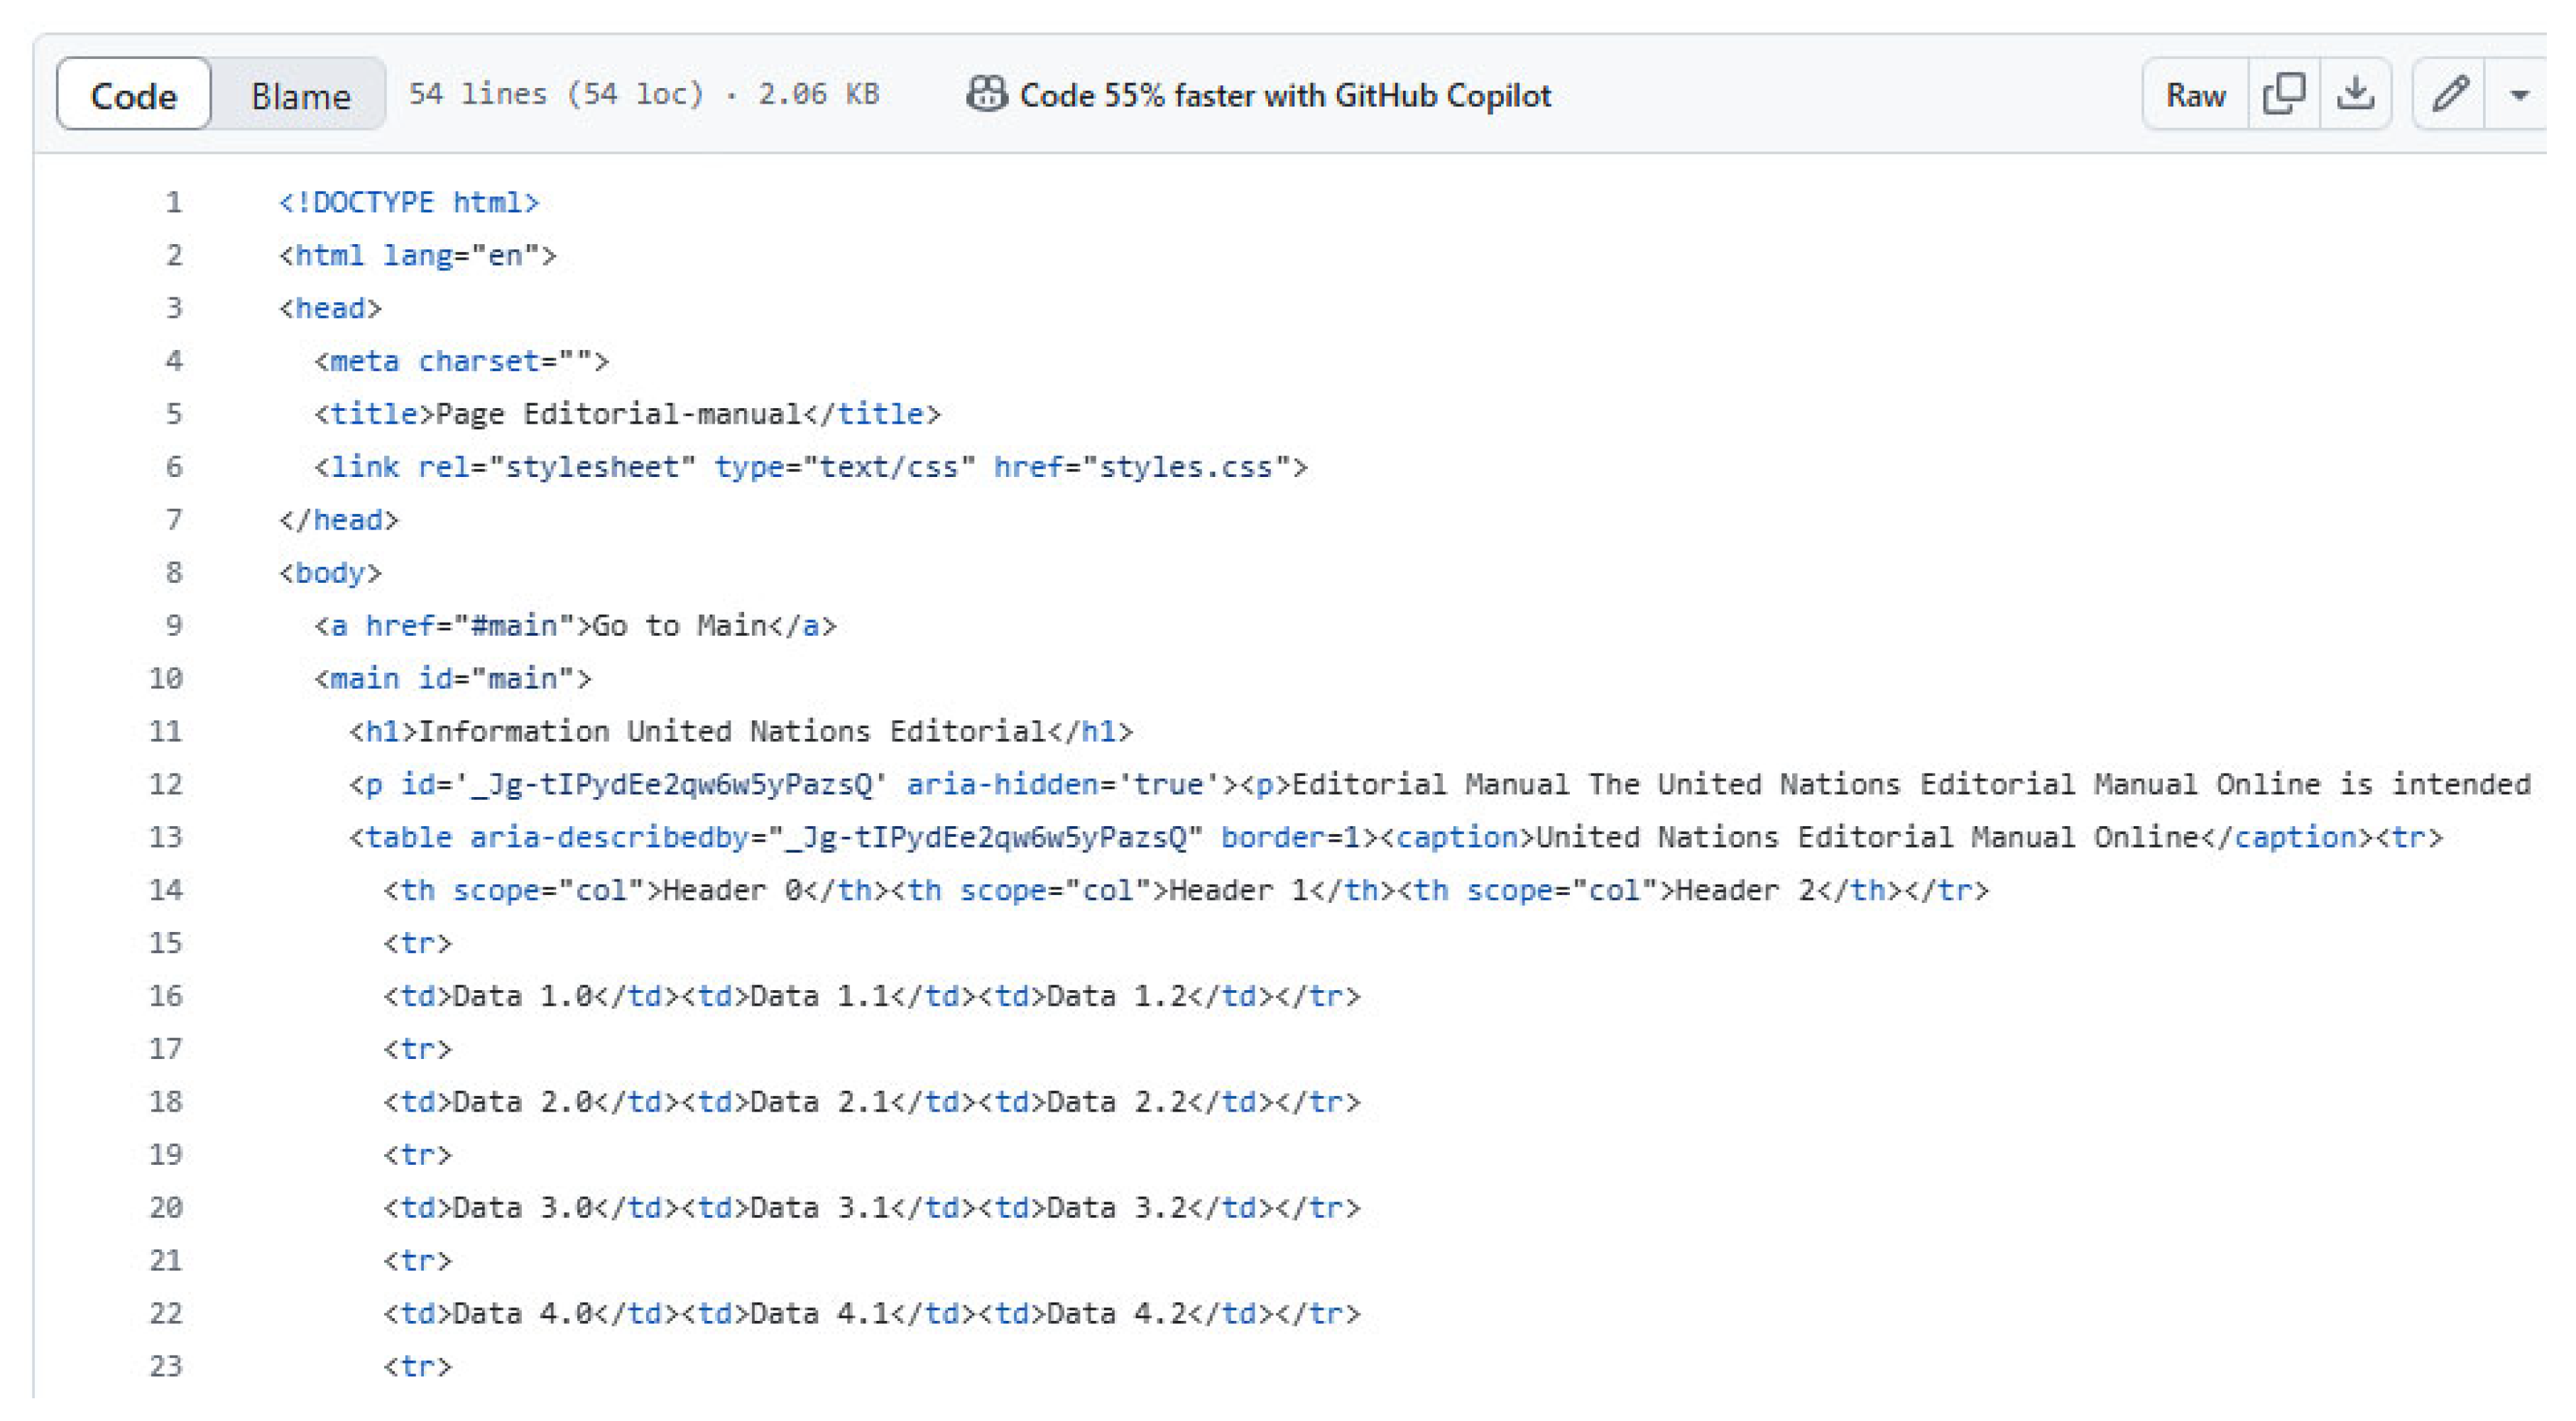Switch to the Code view tab
Viewport: 2576px width, 1421px height.
pos(133,95)
